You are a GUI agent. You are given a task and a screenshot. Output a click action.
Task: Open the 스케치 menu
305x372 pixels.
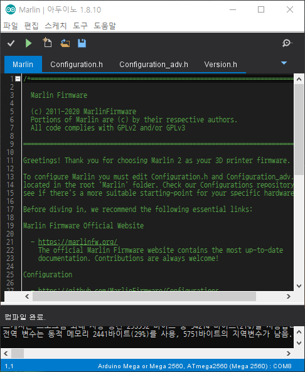click(56, 26)
